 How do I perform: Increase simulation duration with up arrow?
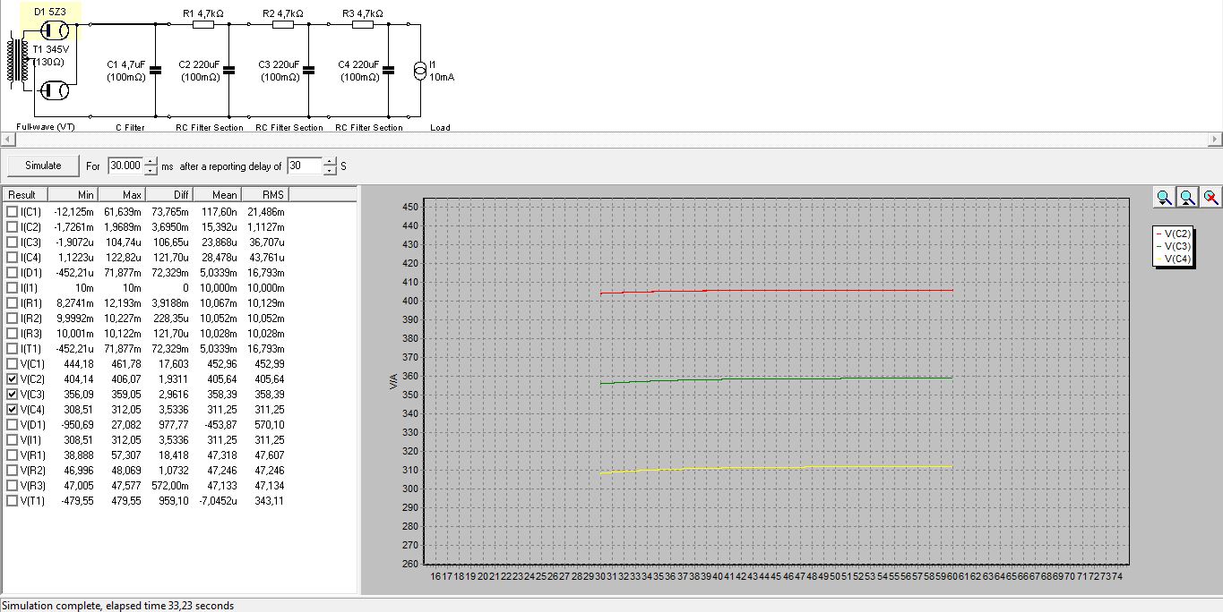point(151,162)
